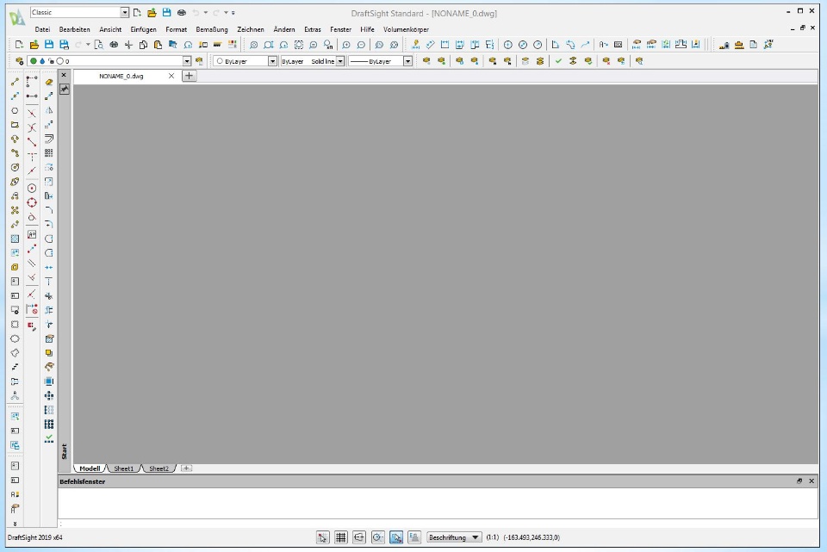Image resolution: width=827 pixels, height=552 pixels.
Task: Select the Line draw tool
Action: tap(15, 82)
